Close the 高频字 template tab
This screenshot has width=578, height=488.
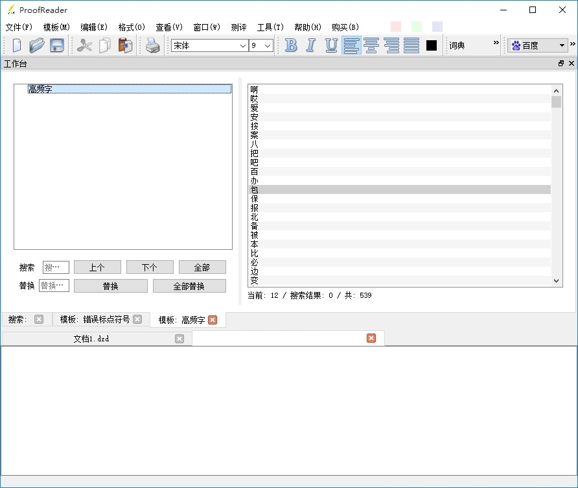[213, 320]
